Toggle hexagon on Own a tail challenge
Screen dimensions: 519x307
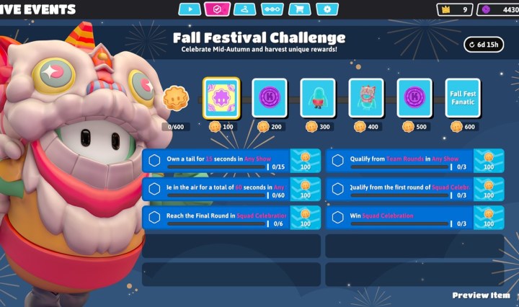154,161
